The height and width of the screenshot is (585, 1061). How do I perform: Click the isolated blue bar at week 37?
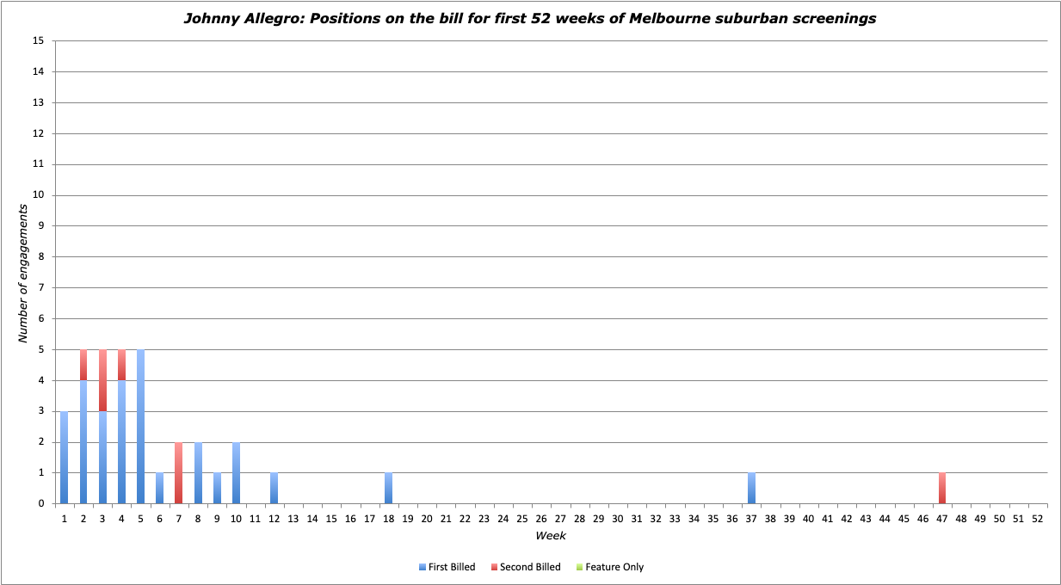[751, 489]
